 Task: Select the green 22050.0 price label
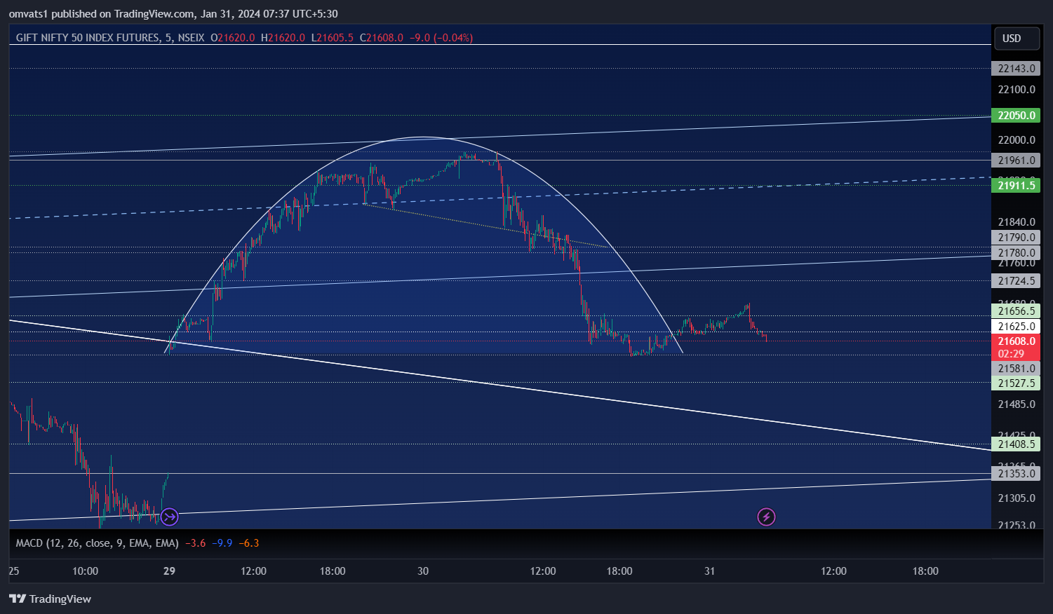tap(1016, 116)
